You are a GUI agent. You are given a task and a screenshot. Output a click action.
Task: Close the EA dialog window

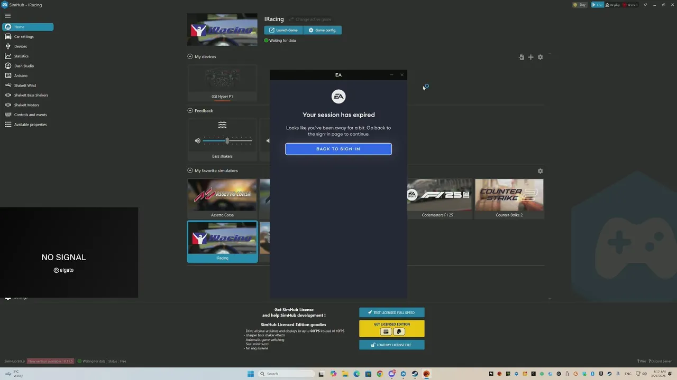pyautogui.click(x=402, y=75)
